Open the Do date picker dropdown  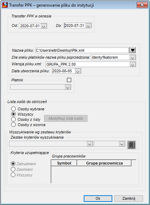pyautogui.click(x=88, y=25)
